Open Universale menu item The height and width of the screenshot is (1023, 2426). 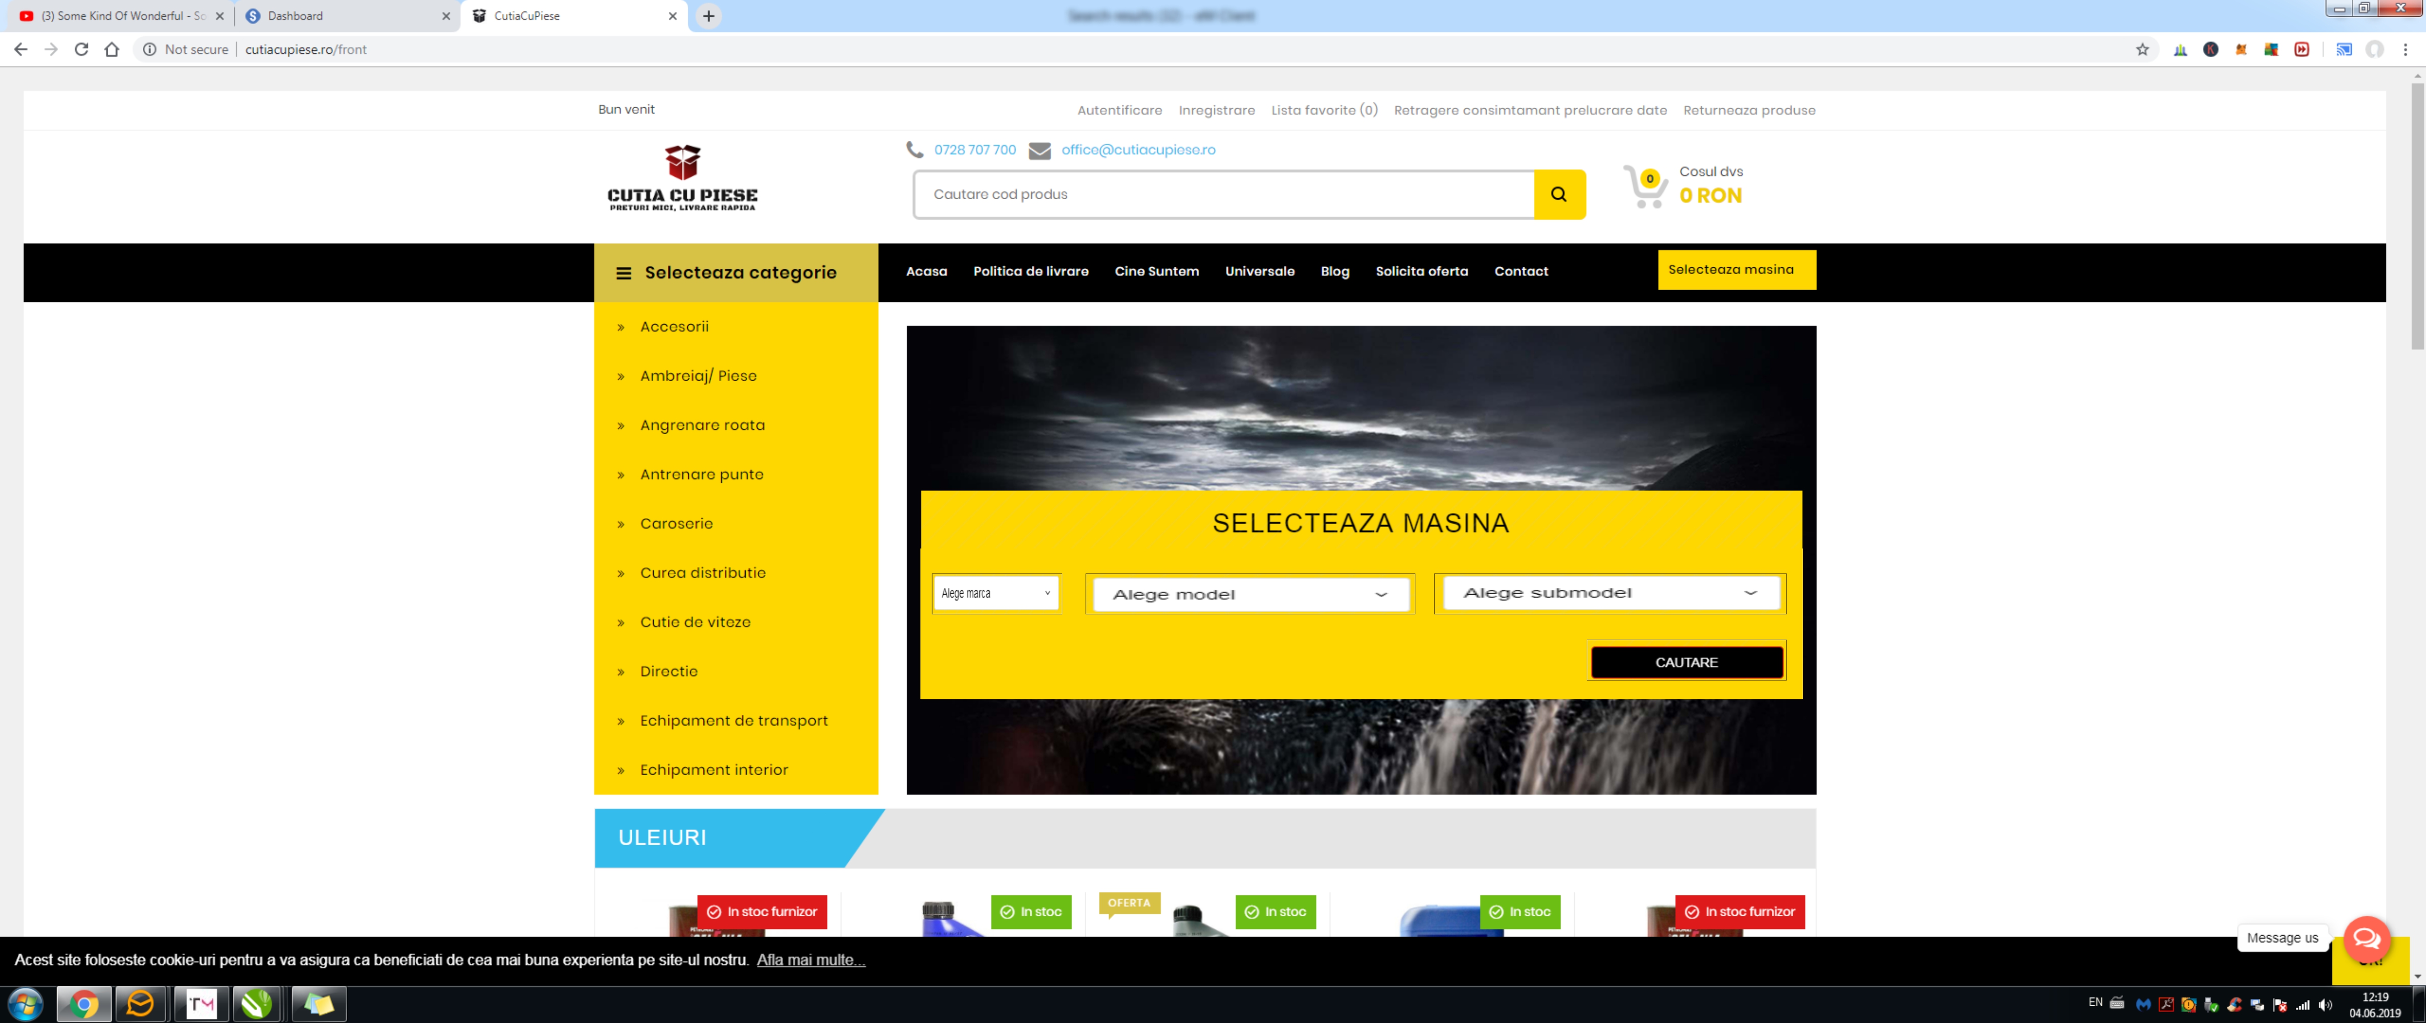[1259, 271]
